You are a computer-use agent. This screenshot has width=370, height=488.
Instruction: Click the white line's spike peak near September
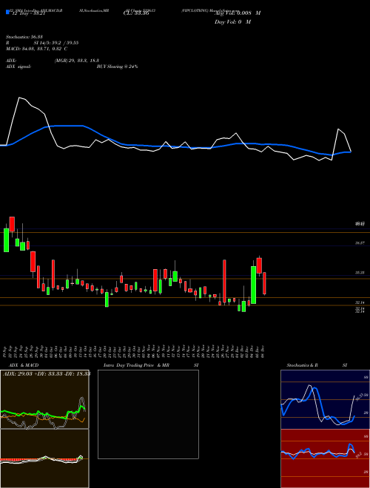tap(19, 98)
